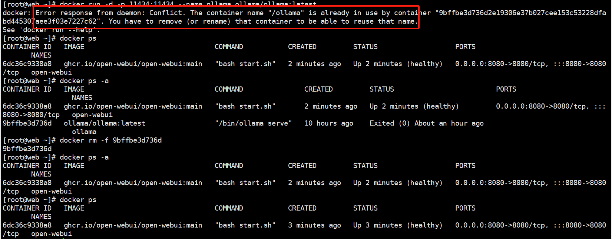Click the "3 minutes ago" created value

click(x=315, y=225)
